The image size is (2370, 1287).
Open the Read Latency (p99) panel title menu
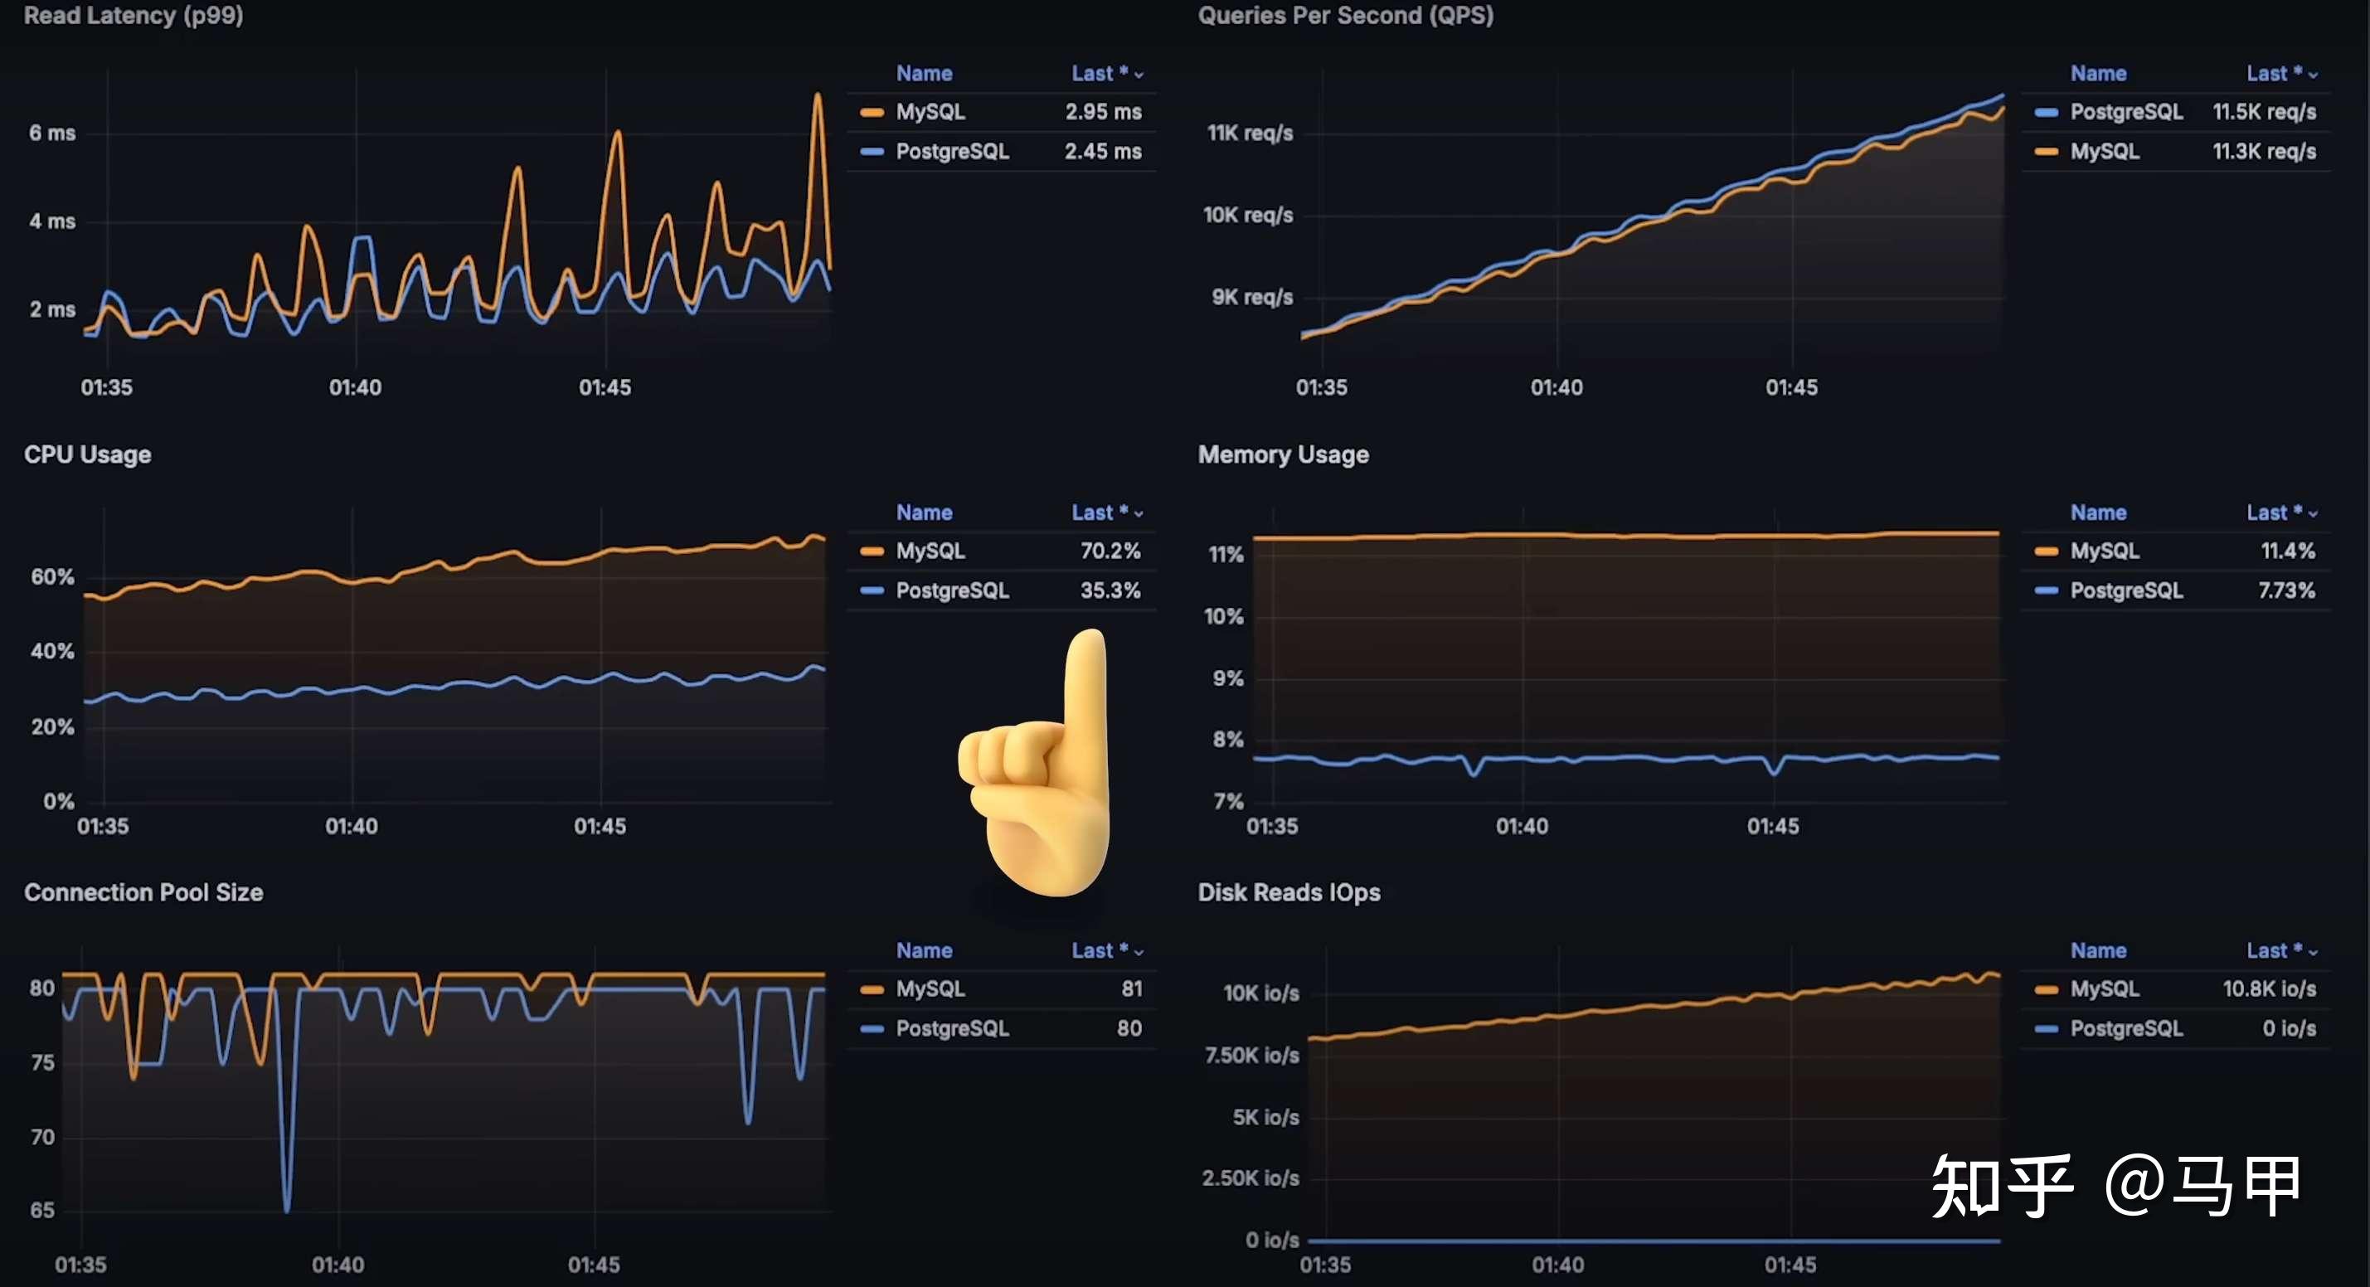[x=134, y=16]
